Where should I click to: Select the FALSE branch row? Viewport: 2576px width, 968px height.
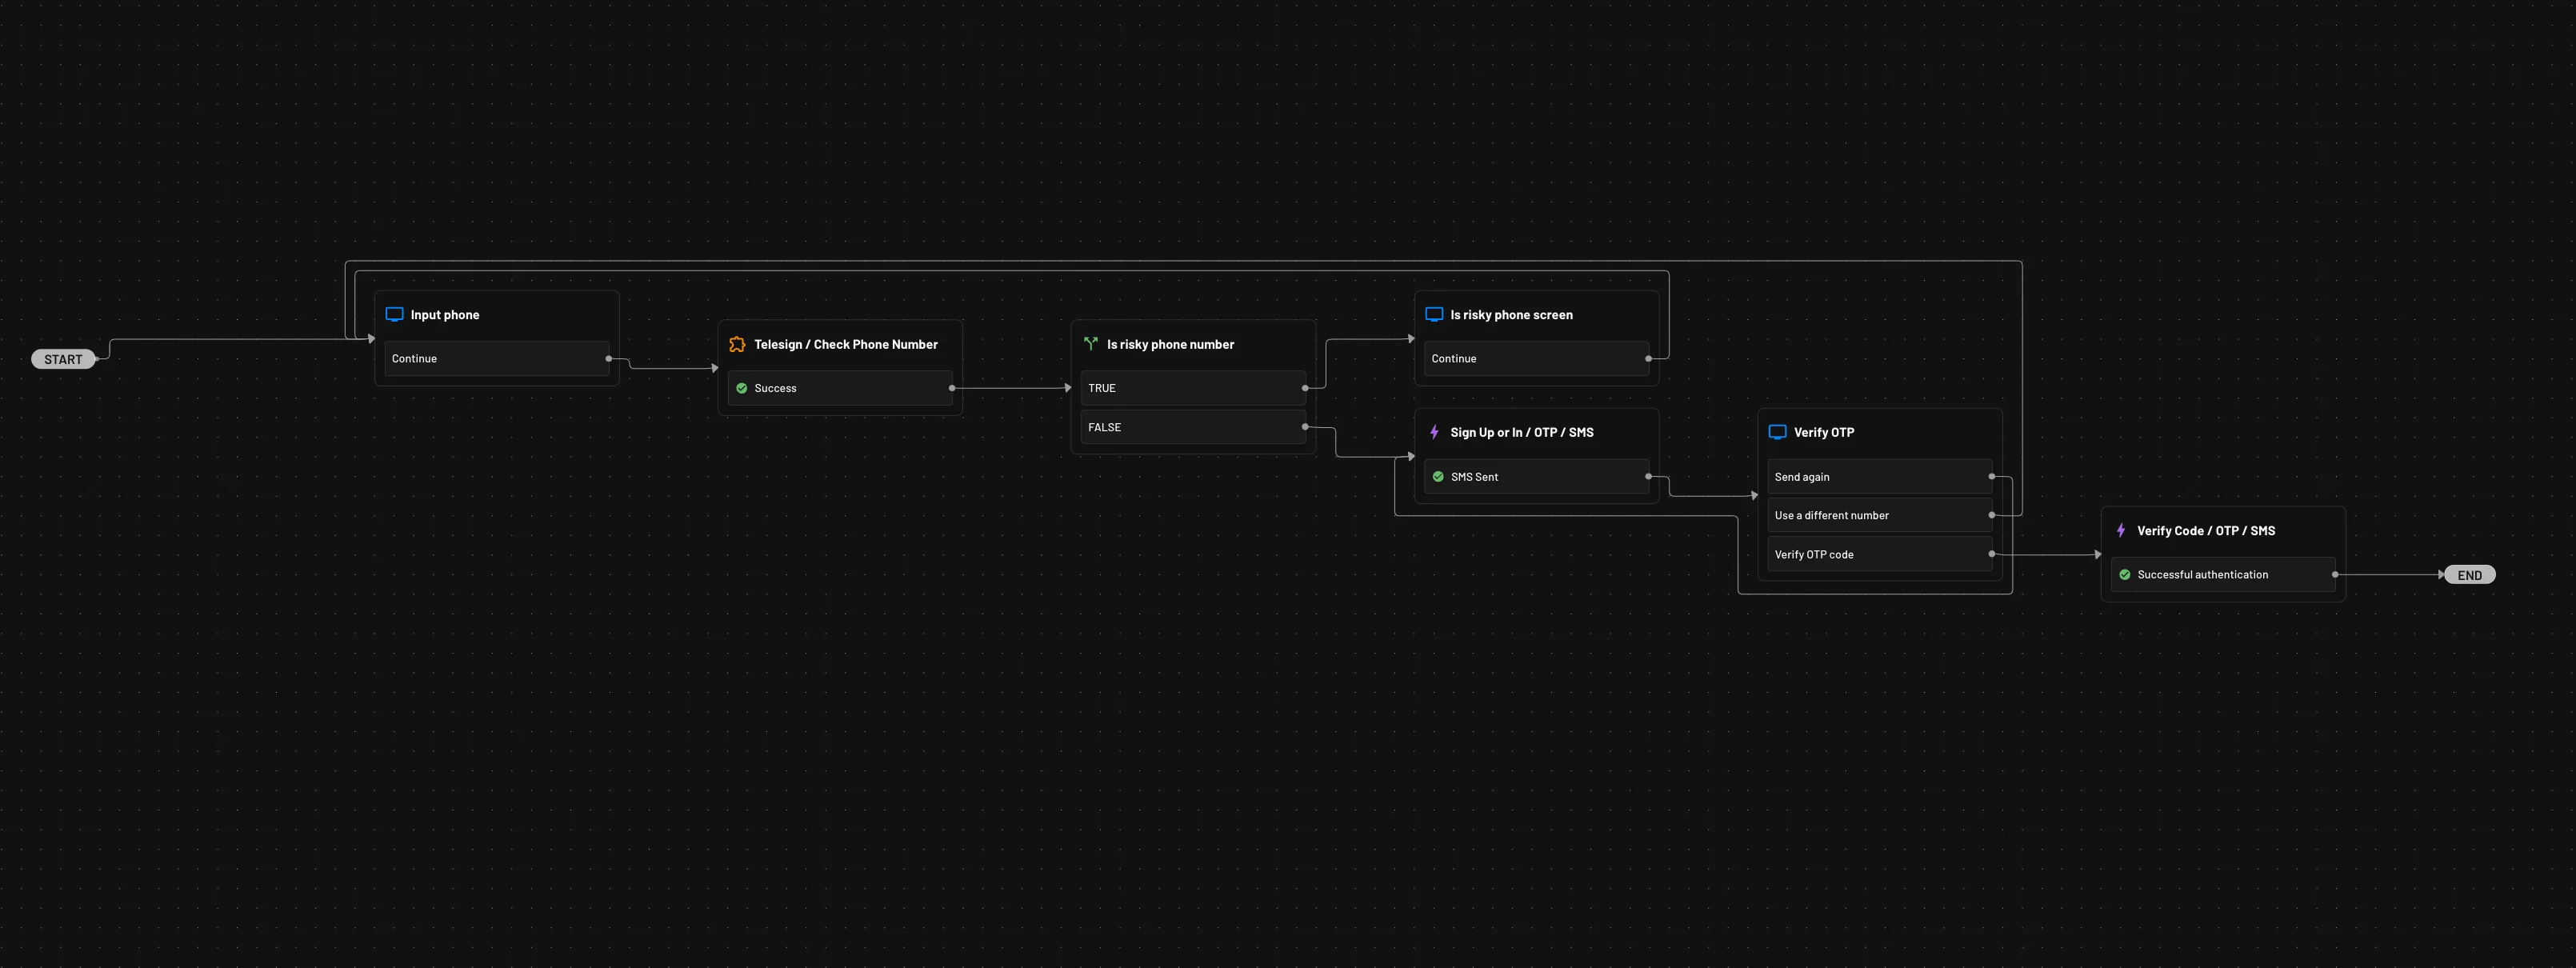pos(1192,427)
